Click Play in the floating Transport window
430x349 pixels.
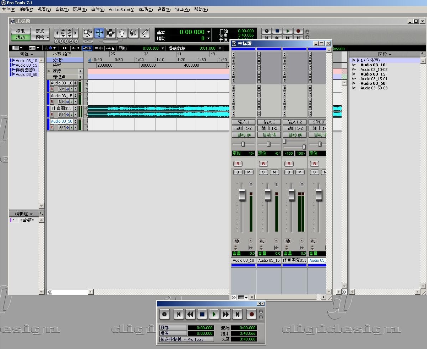point(214,314)
